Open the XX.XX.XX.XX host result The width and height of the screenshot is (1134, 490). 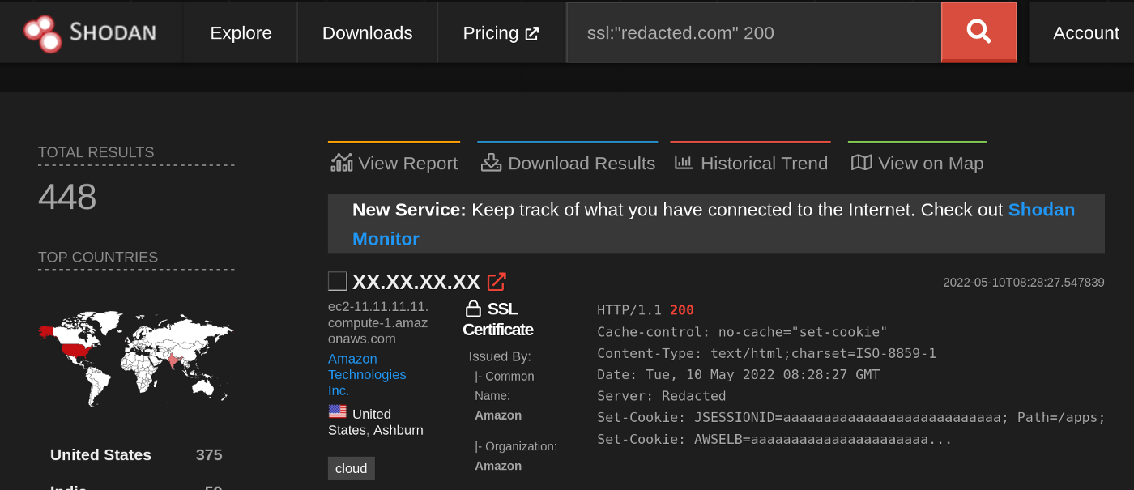pyautogui.click(x=416, y=282)
